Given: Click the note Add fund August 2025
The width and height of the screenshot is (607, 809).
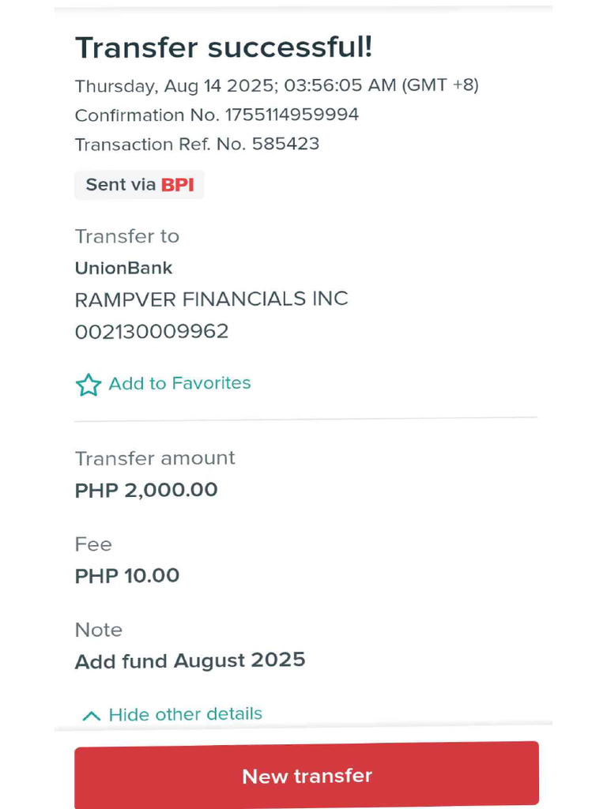Looking at the screenshot, I should pyautogui.click(x=190, y=660).
